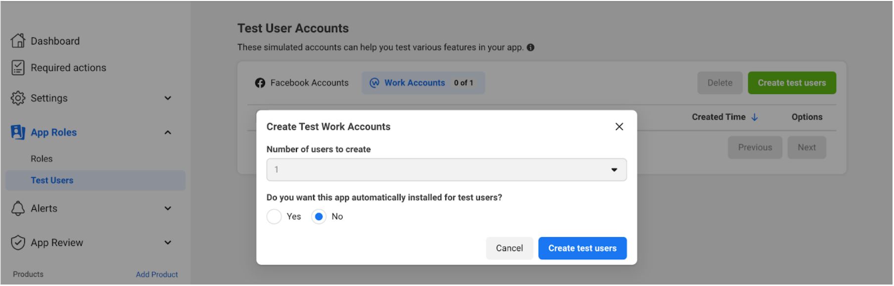The image size is (894, 286).
Task: Click Cancel in the dialog
Action: click(x=509, y=248)
